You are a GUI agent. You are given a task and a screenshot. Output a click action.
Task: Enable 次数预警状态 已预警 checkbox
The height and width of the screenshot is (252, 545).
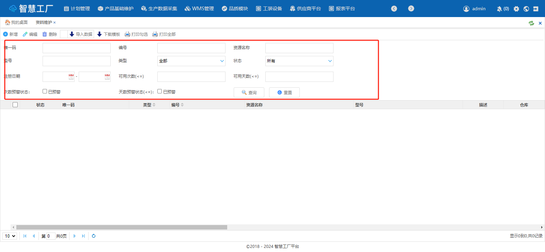45,91
